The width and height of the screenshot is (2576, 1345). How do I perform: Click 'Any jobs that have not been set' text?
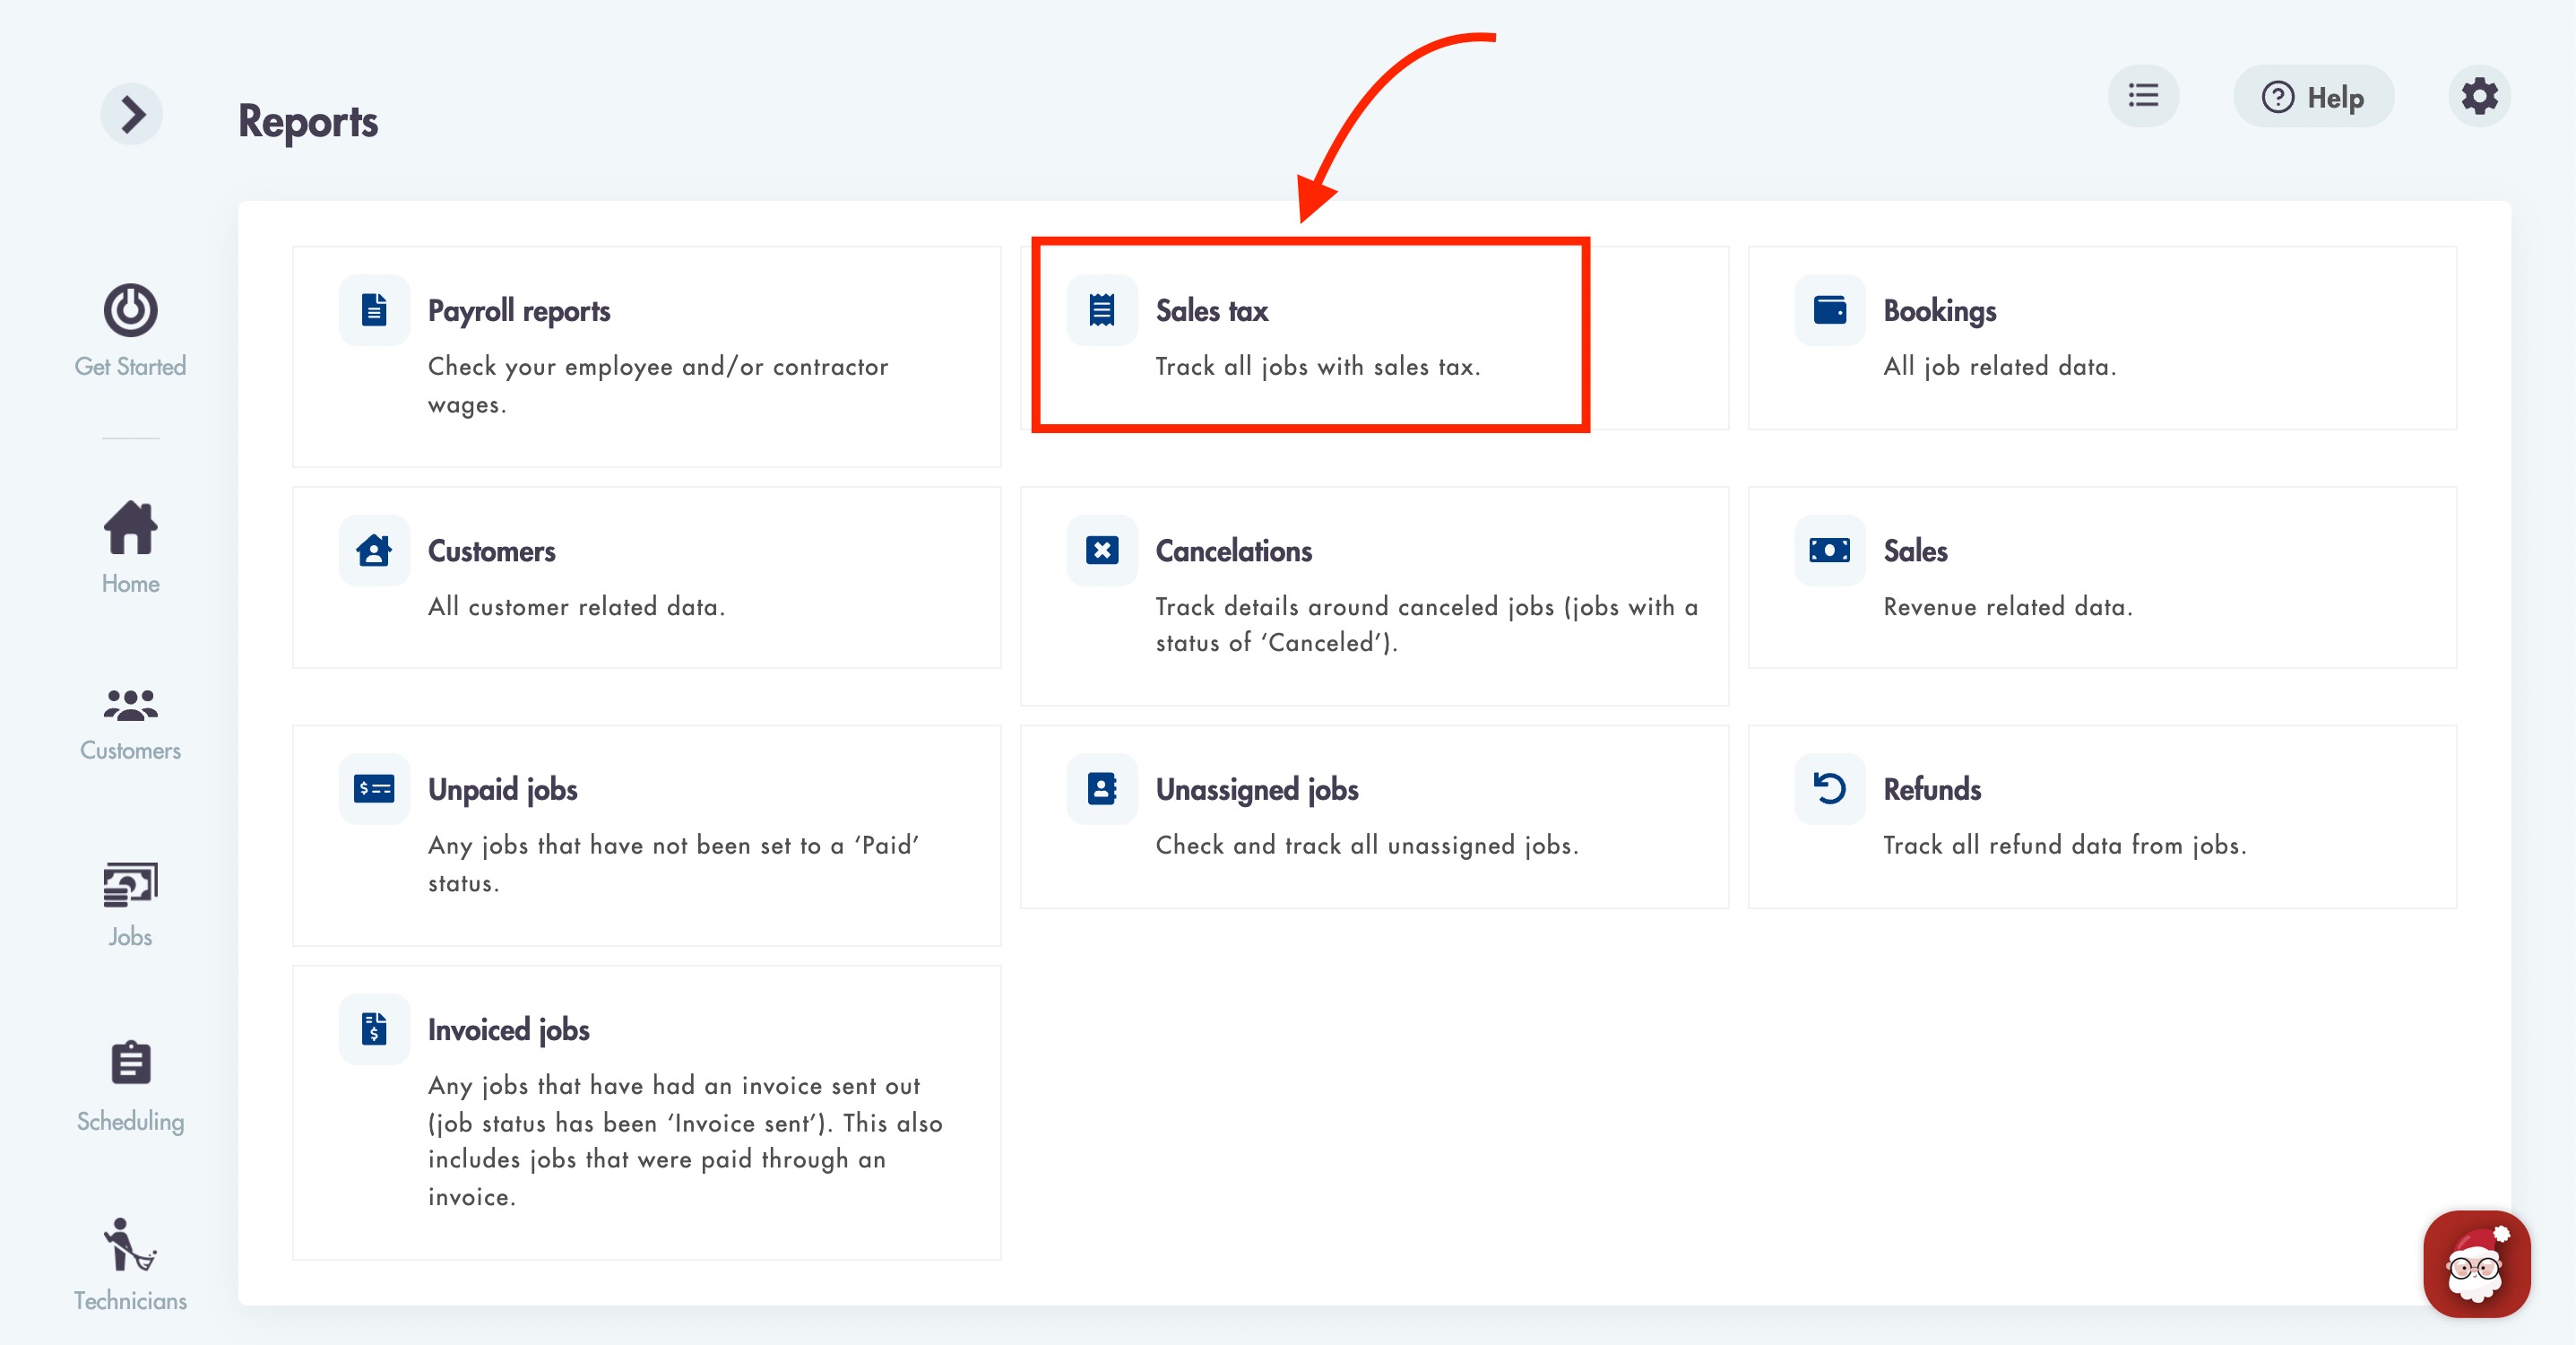click(x=674, y=863)
